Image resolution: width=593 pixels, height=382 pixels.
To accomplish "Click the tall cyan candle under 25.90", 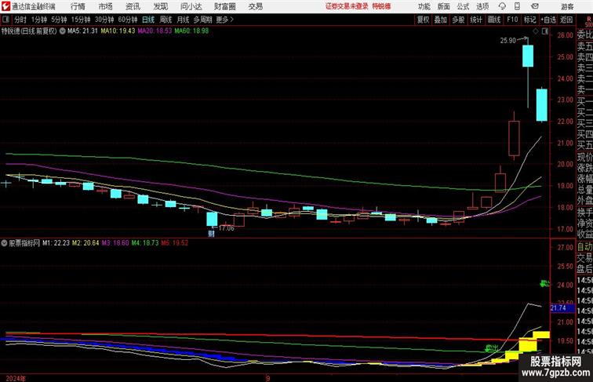I will tap(528, 56).
